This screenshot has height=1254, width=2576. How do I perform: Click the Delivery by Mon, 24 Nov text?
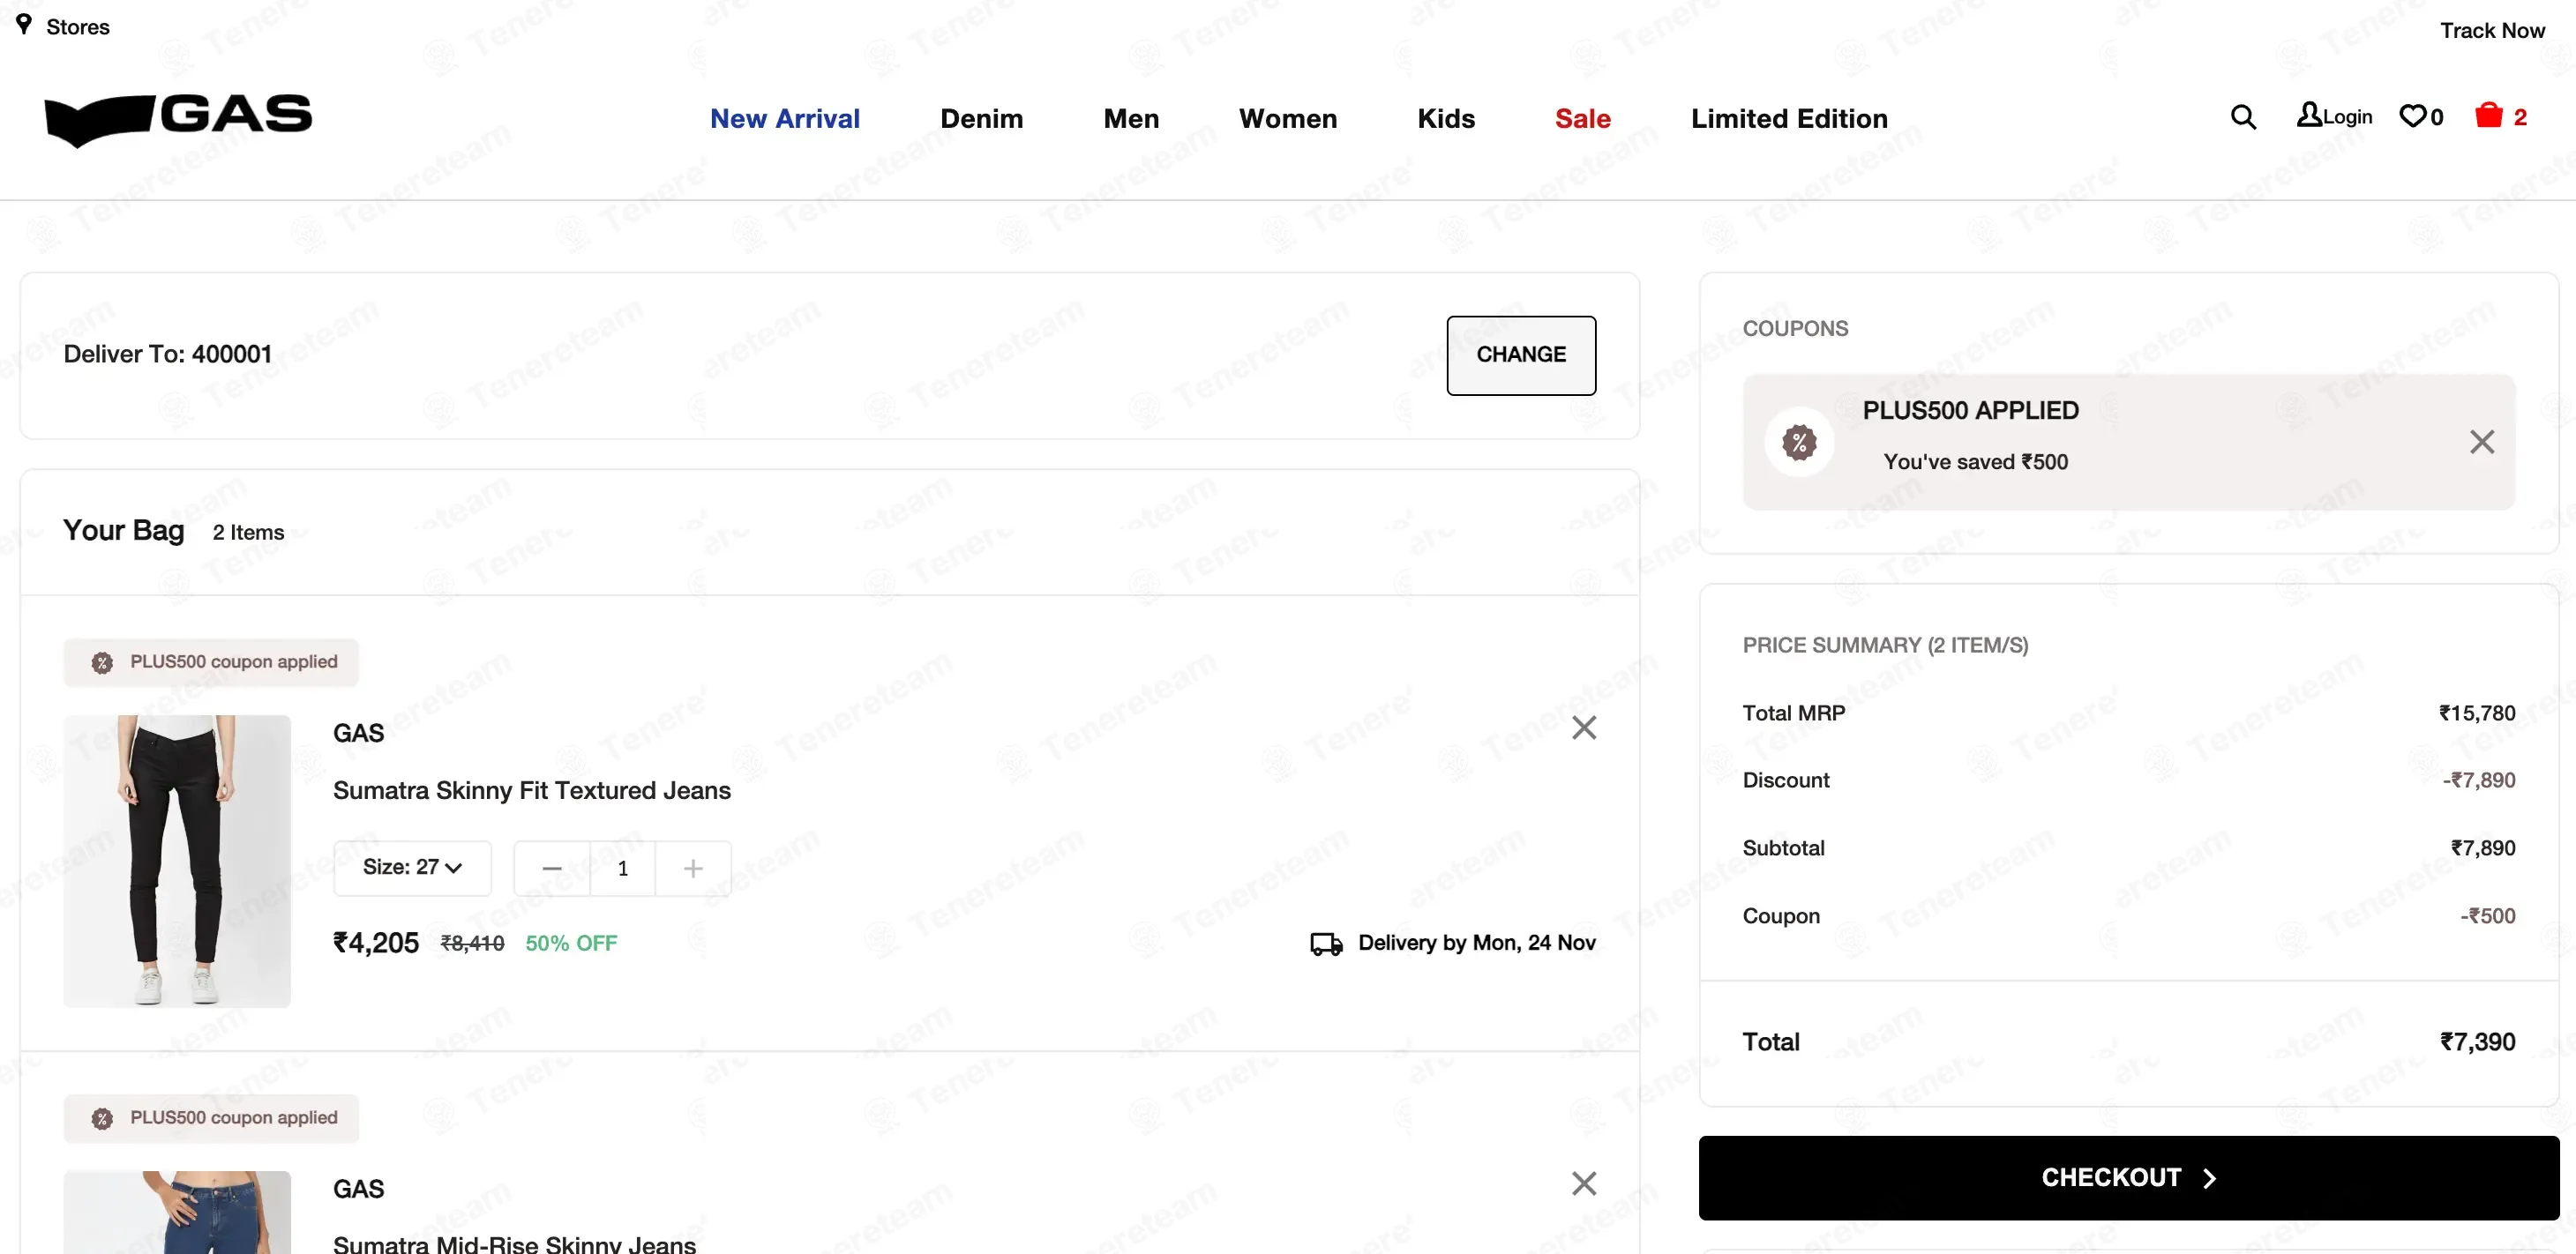(1477, 942)
